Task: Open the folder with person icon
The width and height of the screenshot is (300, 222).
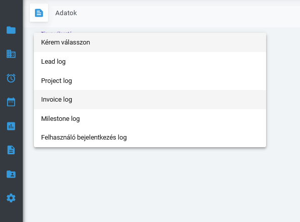Action: tap(11, 174)
